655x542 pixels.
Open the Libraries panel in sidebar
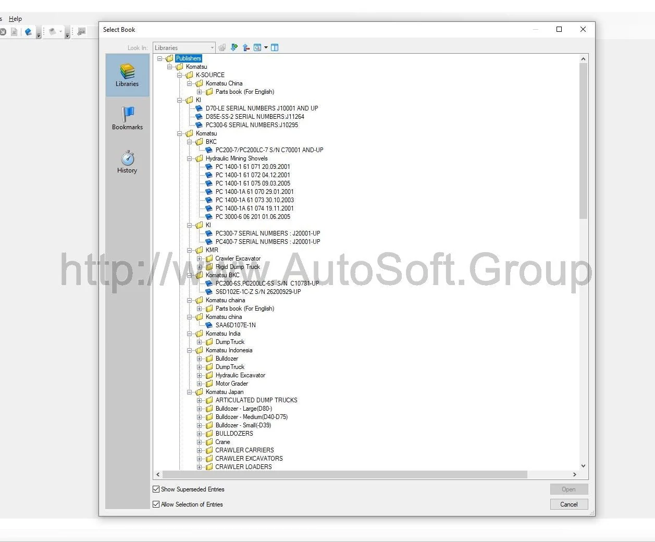pos(127,75)
